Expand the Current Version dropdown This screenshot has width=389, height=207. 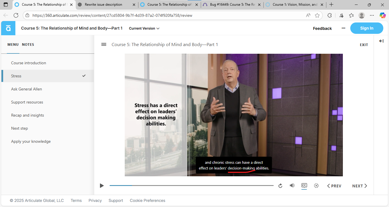(x=144, y=28)
